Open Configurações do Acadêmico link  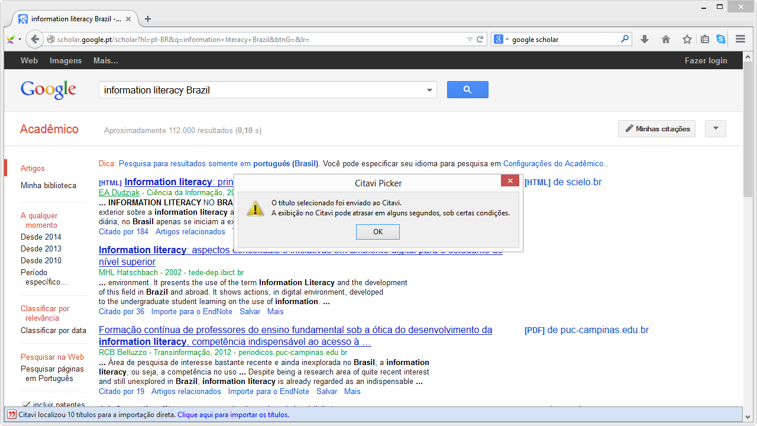pos(554,163)
